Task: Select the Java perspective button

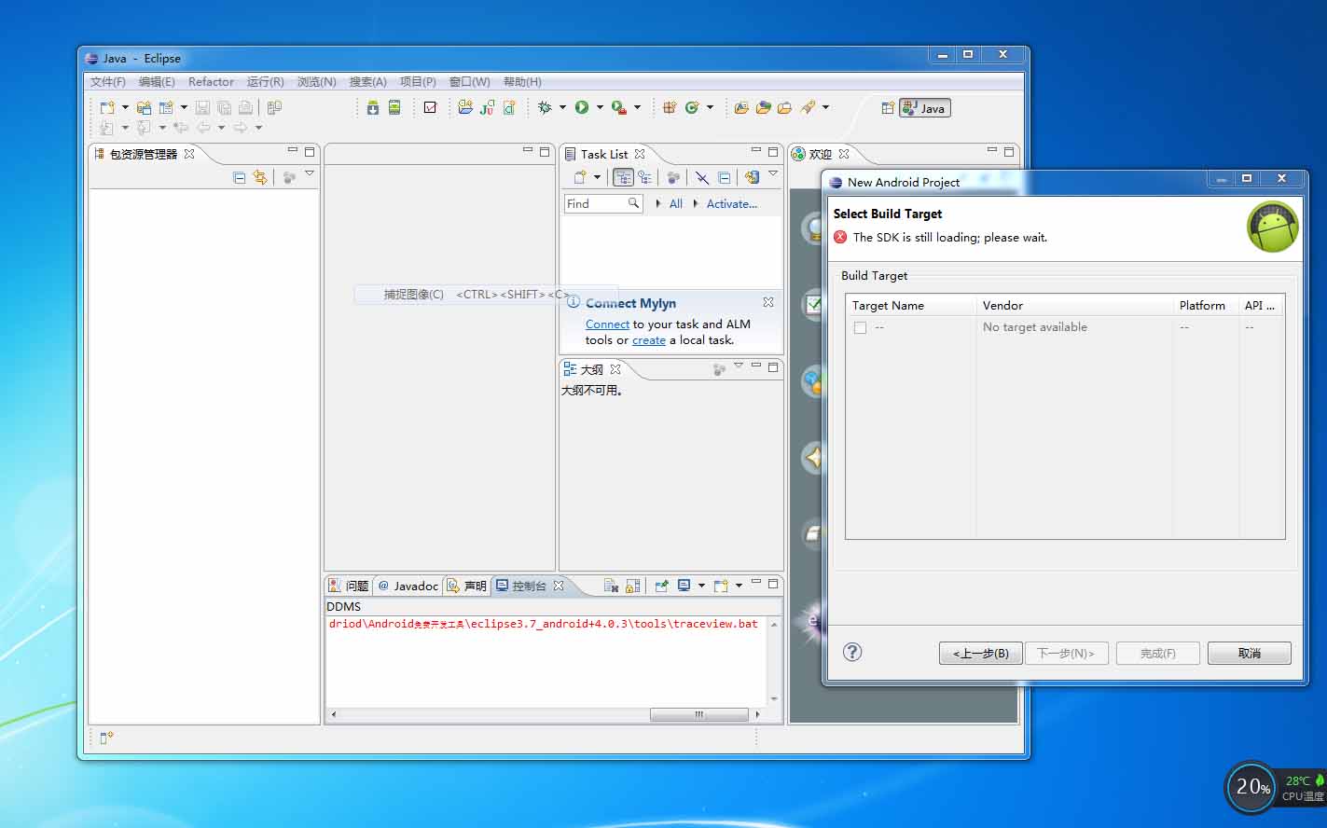Action: (925, 108)
